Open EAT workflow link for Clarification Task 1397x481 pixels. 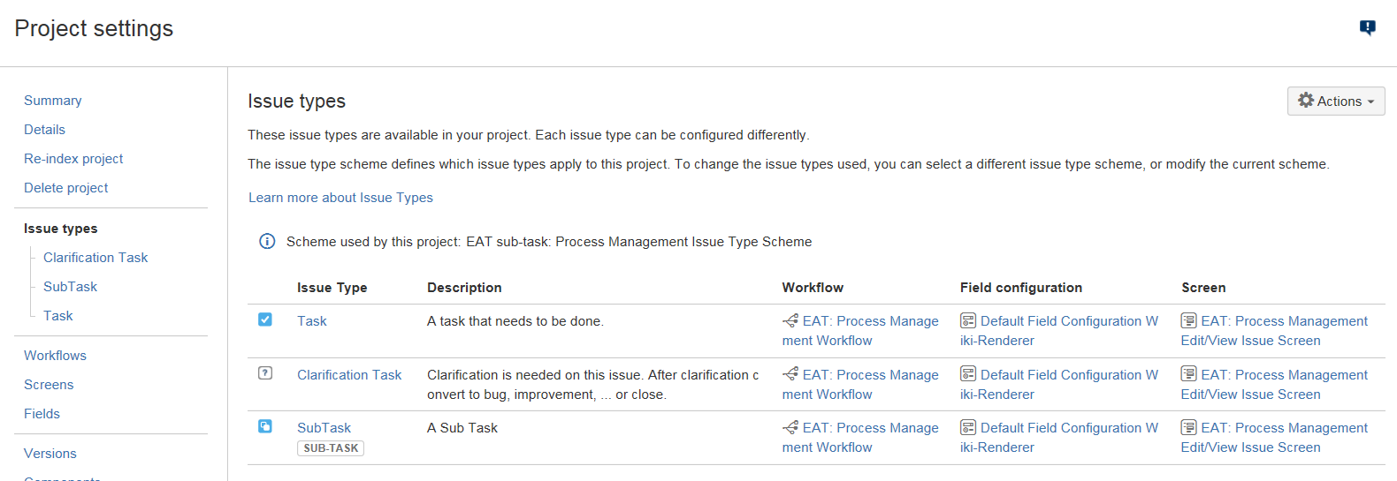click(860, 385)
